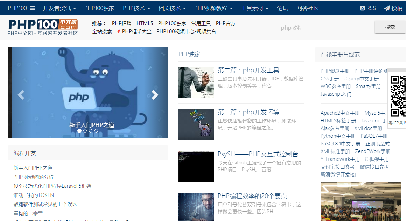Open 谁动了我的TOKEN list item
The image size is (406, 221).
click(34, 195)
